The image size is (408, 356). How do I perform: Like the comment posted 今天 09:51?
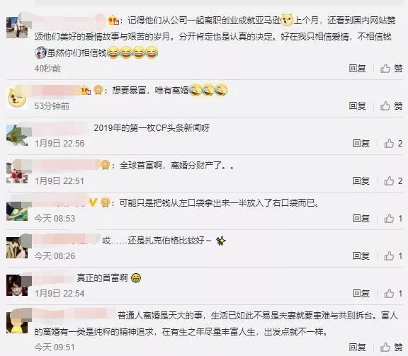point(391,347)
